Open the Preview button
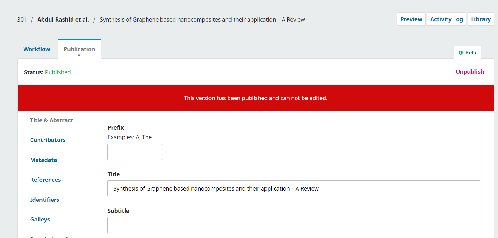This screenshot has height=238, width=498. 411,19
